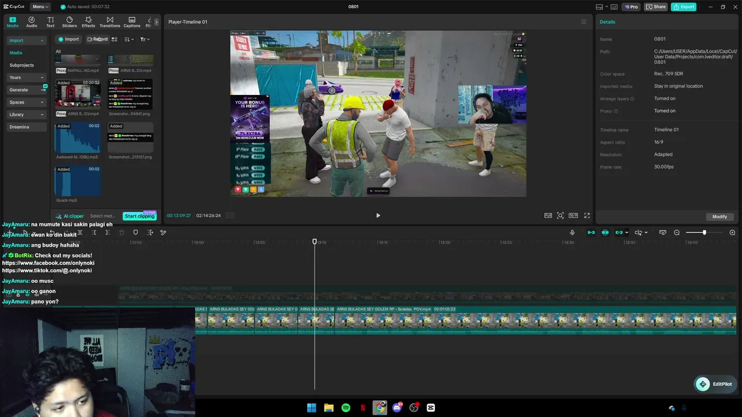
Task: Expand the Yours sidebar section
Action: click(26, 78)
